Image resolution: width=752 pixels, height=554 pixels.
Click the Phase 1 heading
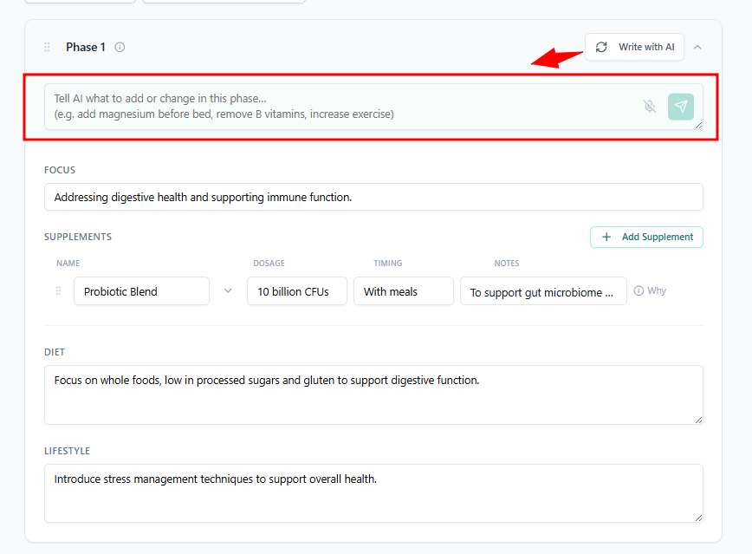[x=86, y=47]
